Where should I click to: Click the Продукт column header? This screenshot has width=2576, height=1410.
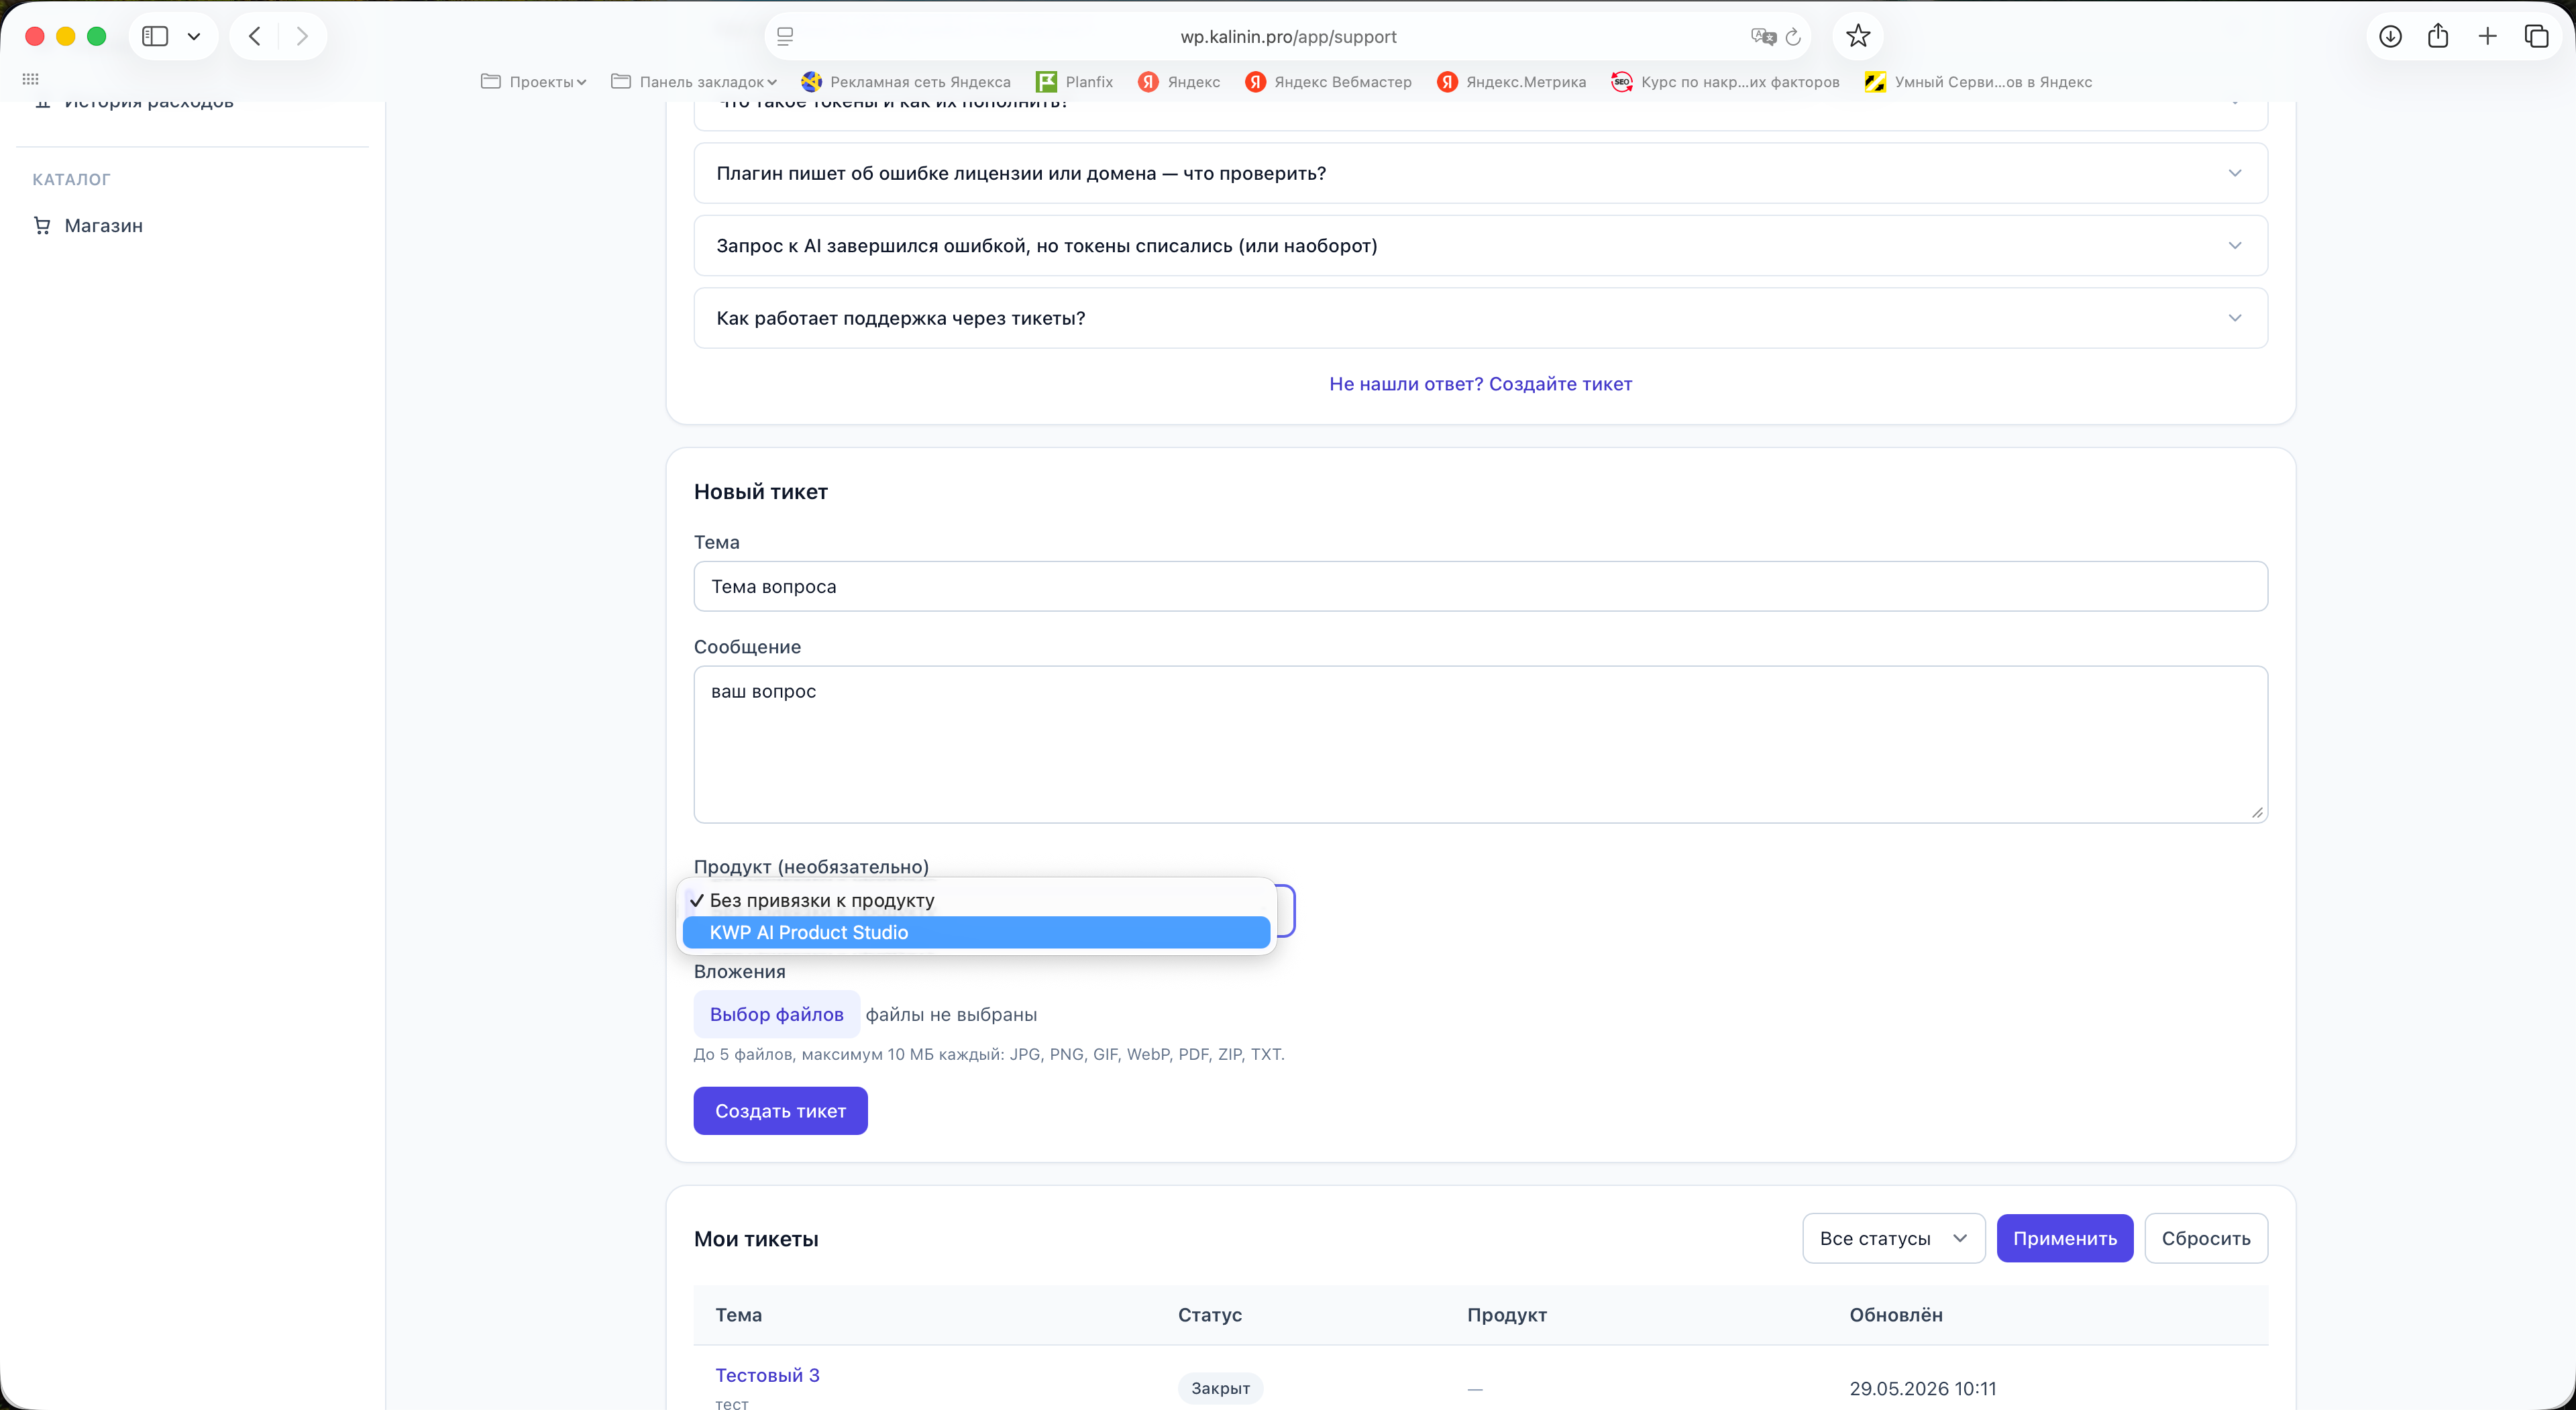(x=1506, y=1315)
